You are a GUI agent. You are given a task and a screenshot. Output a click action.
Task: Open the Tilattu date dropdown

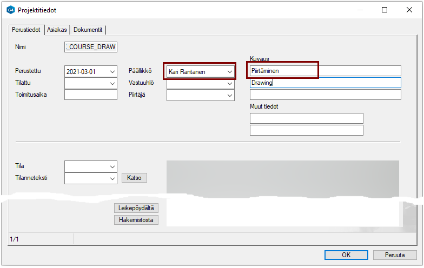112,83
